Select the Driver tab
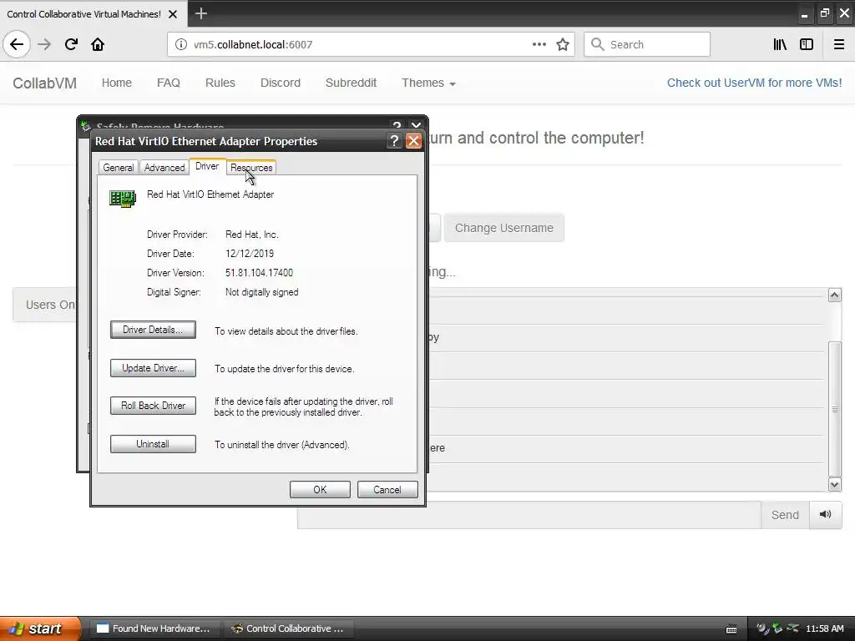Image resolution: width=855 pixels, height=641 pixels. click(x=207, y=166)
